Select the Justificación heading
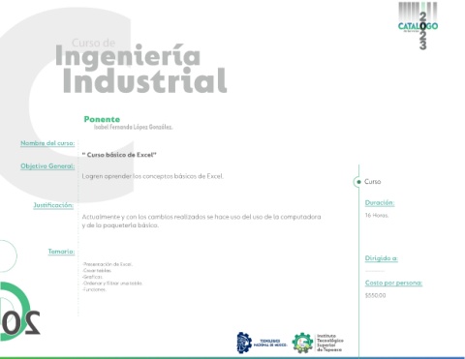Screen dimensions: 465x359 pos(53,205)
